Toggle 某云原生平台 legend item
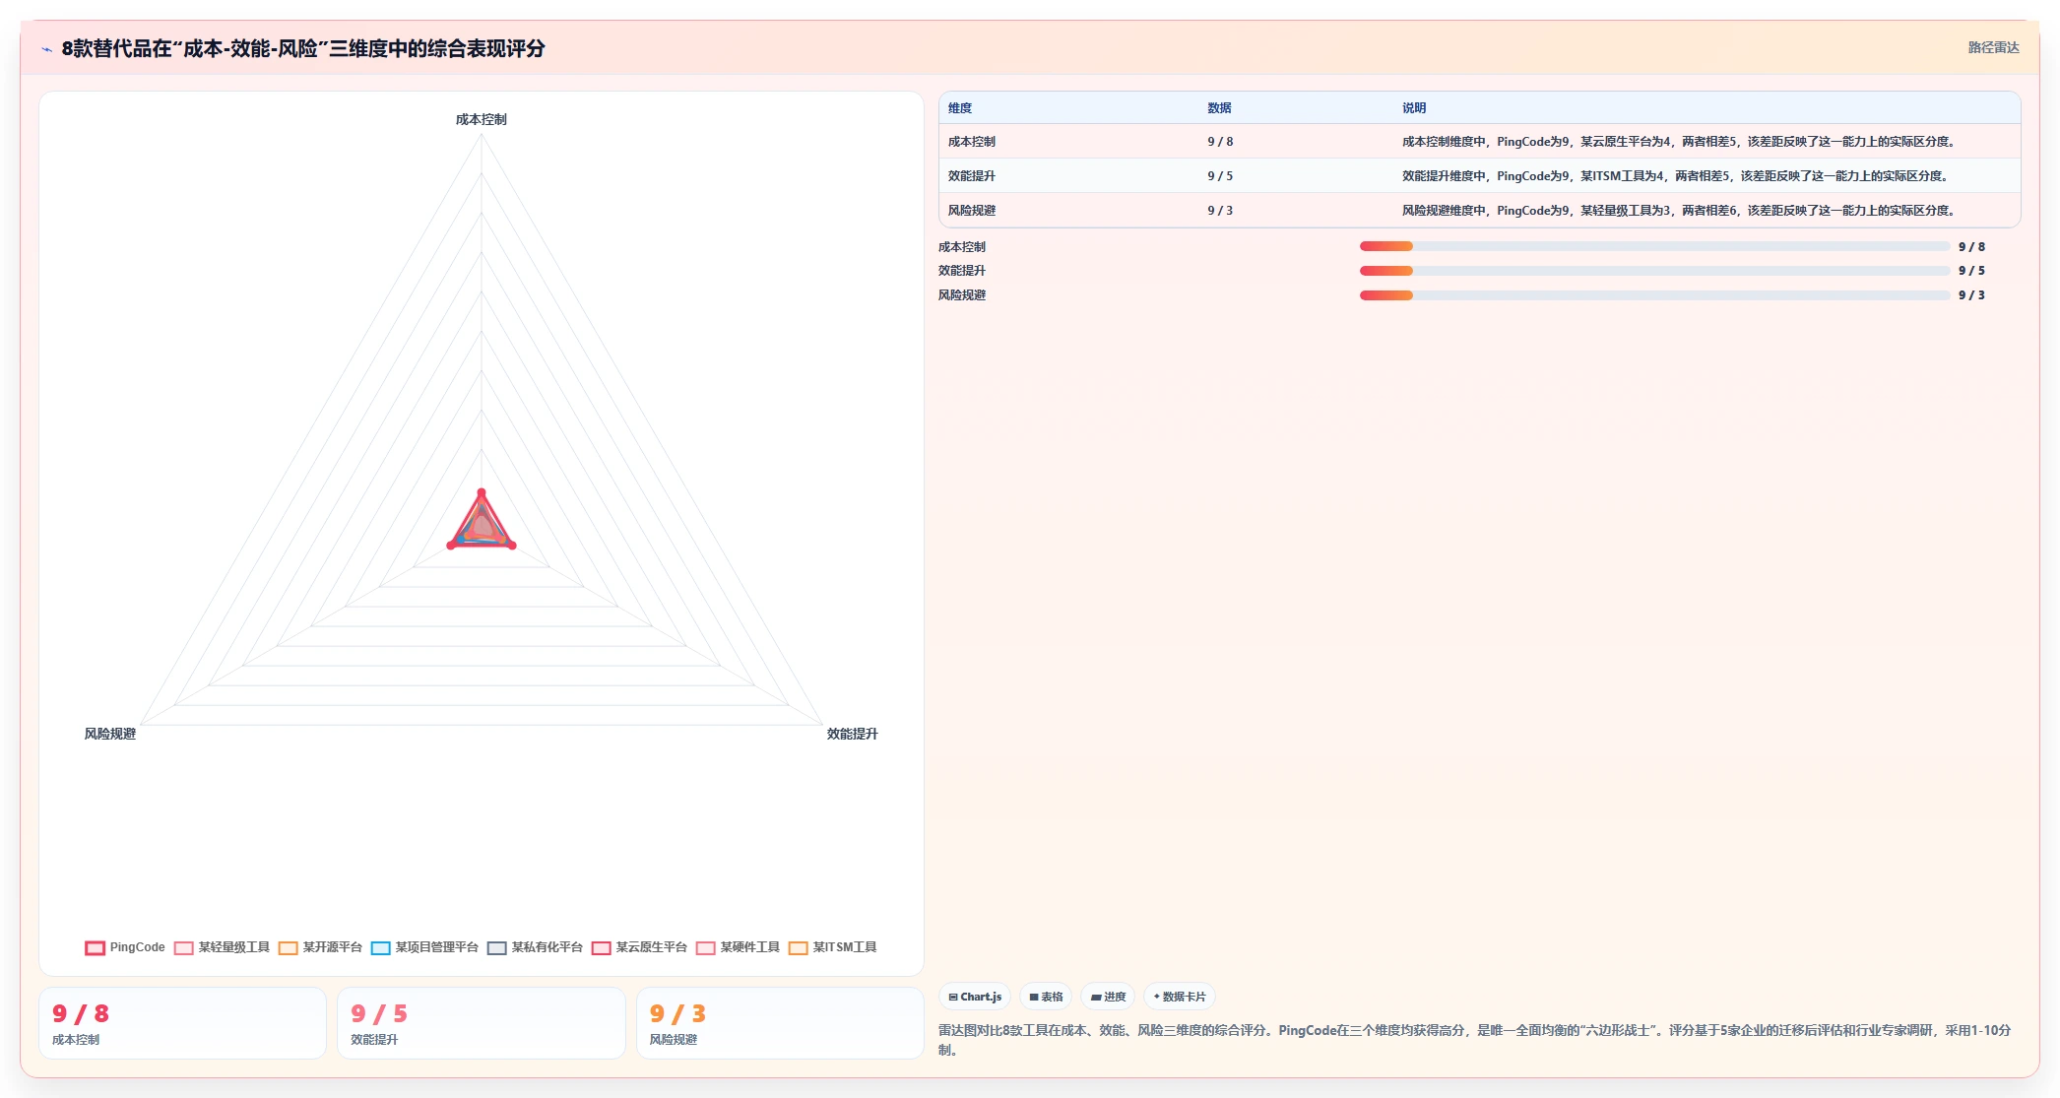2060x1098 pixels. [x=639, y=947]
